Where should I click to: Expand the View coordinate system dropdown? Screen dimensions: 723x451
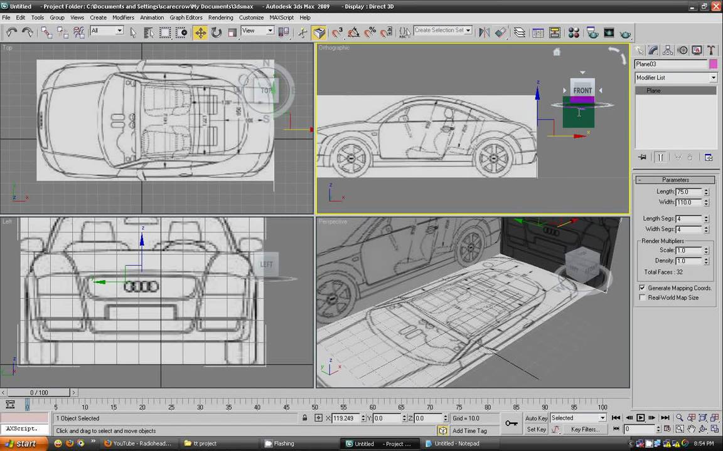tap(257, 31)
